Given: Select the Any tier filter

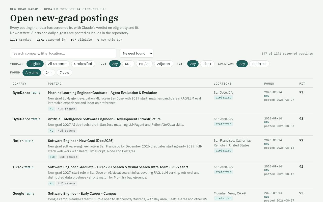Looking at the screenshot, I should [x=193, y=64].
